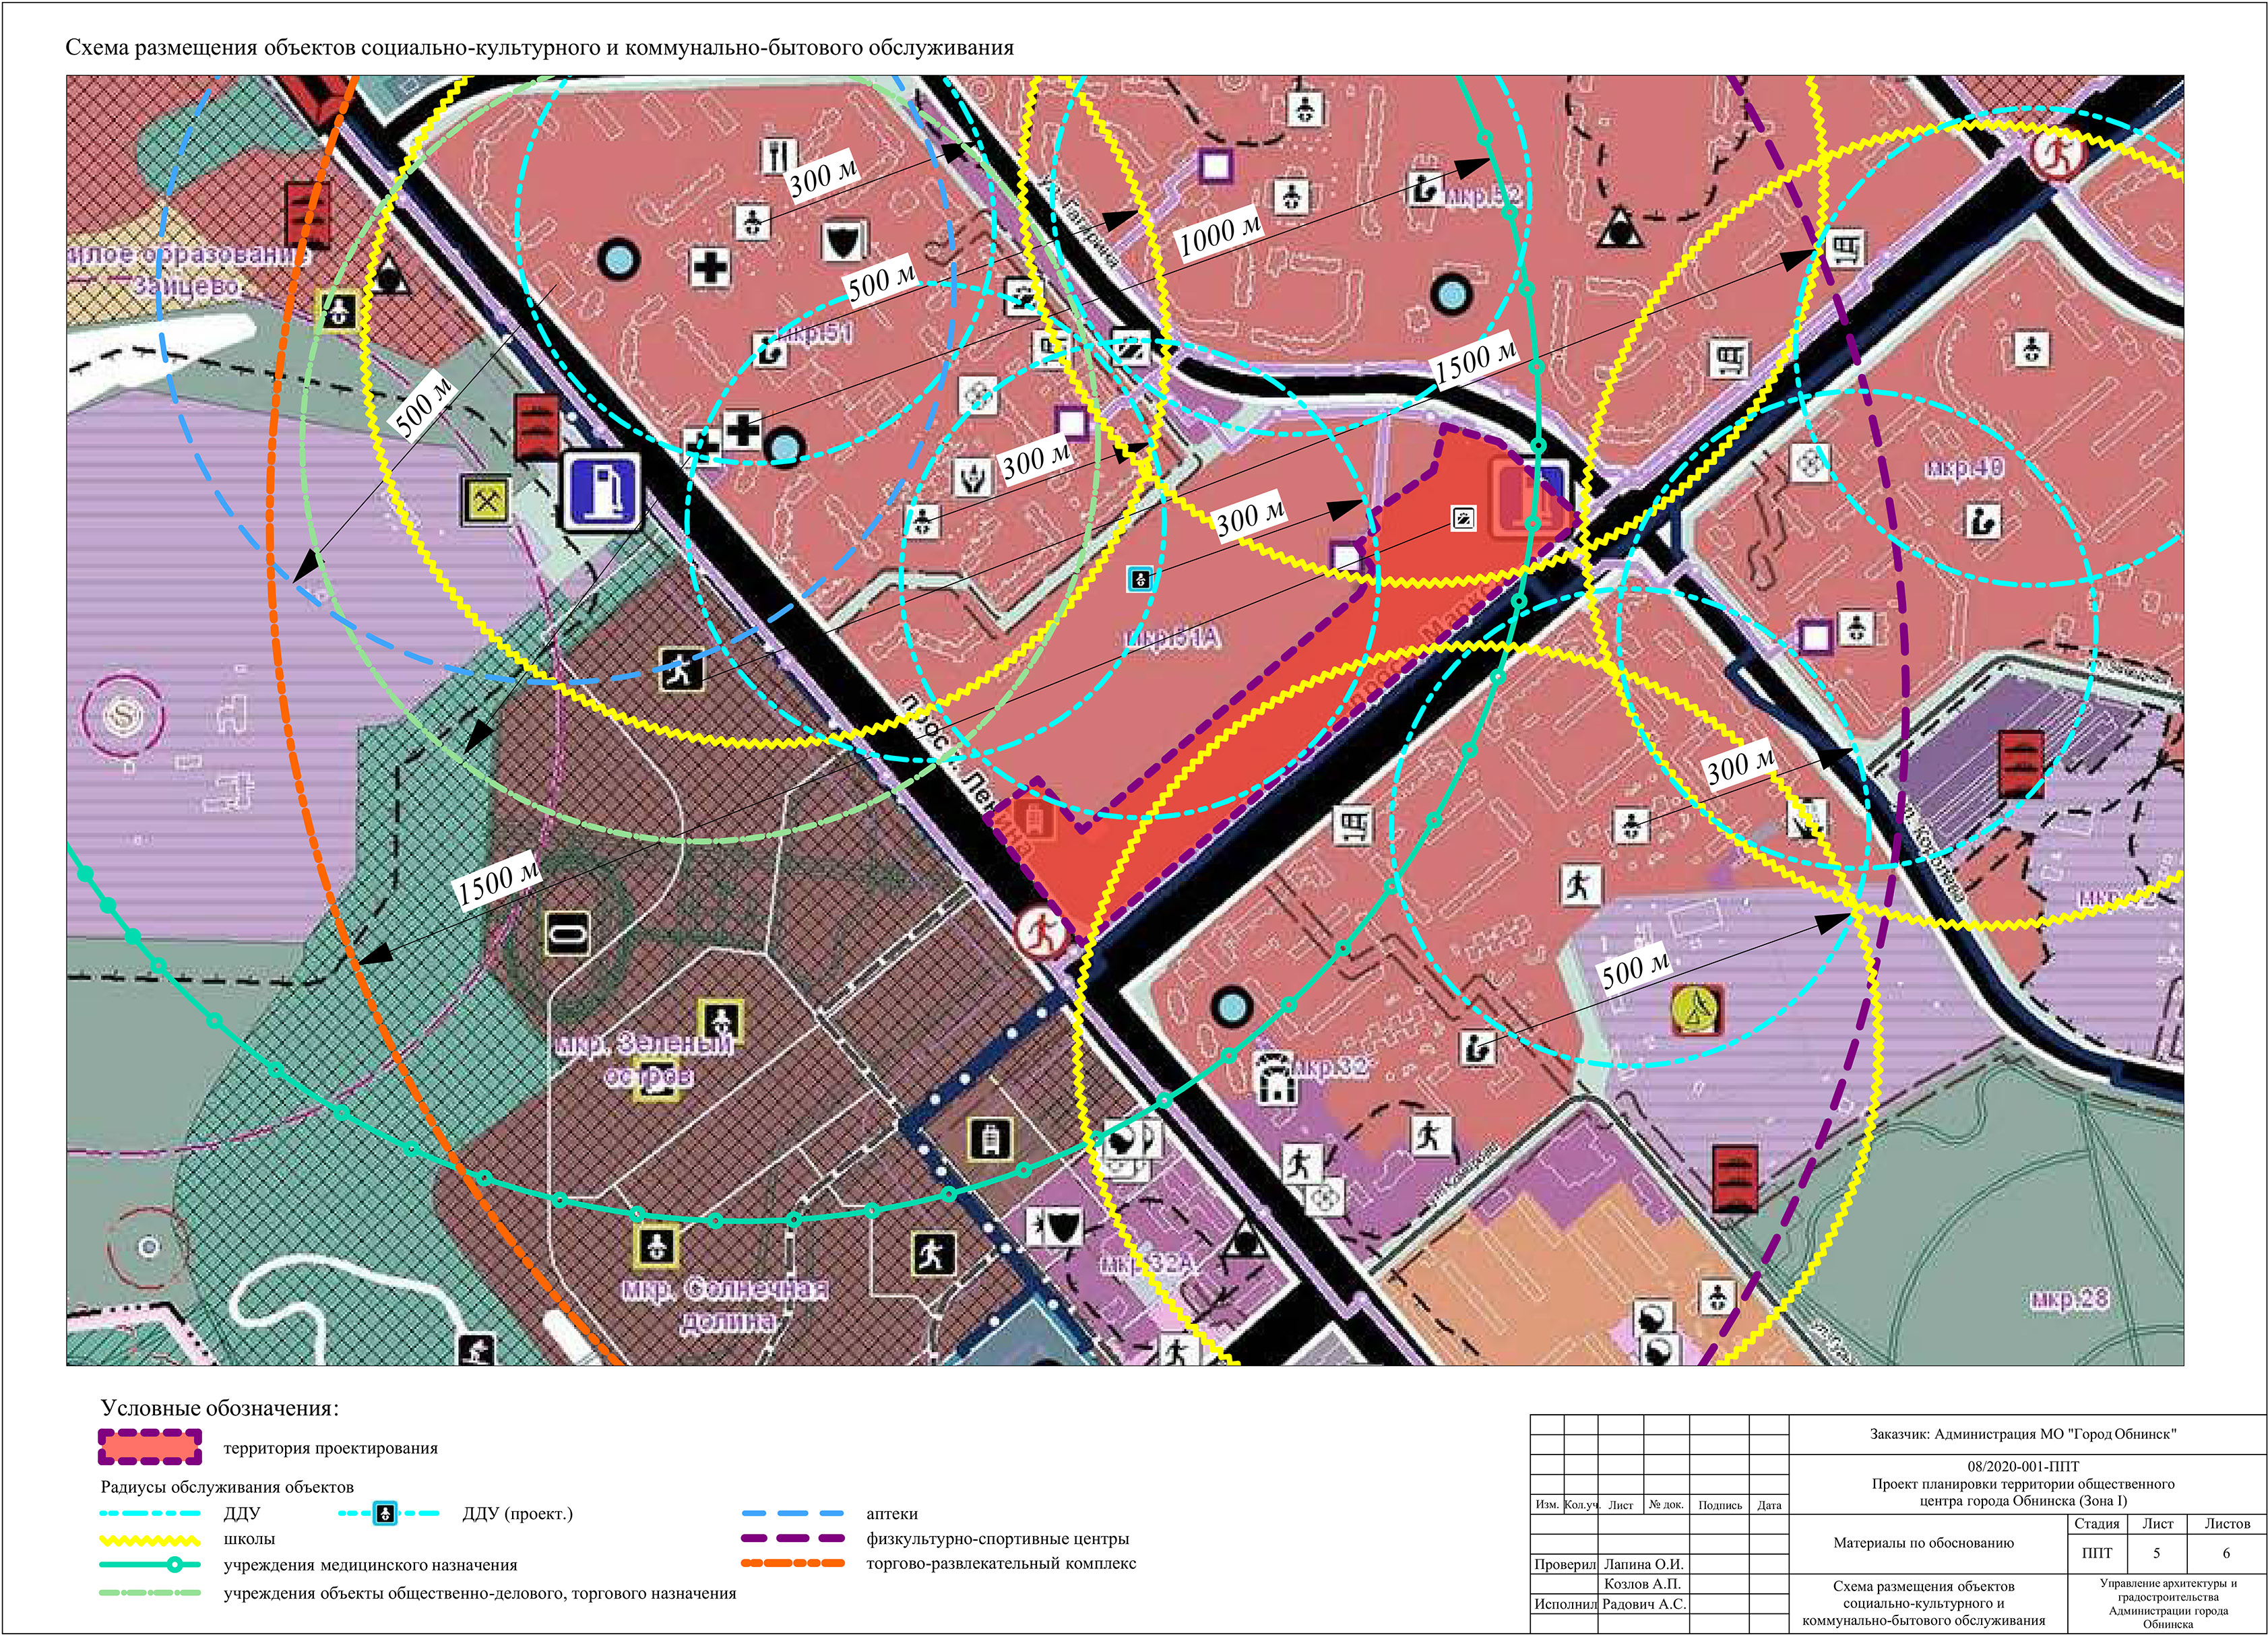2268x1635 pixels.
Task: Click the yellow wavy школы legend line
Action: (x=150, y=1540)
